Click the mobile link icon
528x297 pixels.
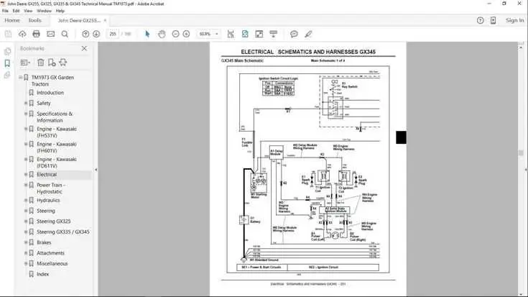coord(493,21)
